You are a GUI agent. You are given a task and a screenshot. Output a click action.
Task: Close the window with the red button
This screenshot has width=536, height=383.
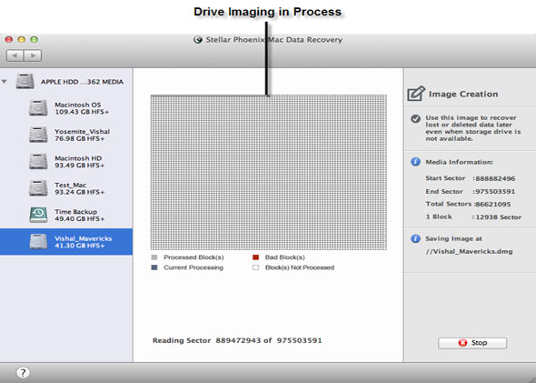click(9, 40)
